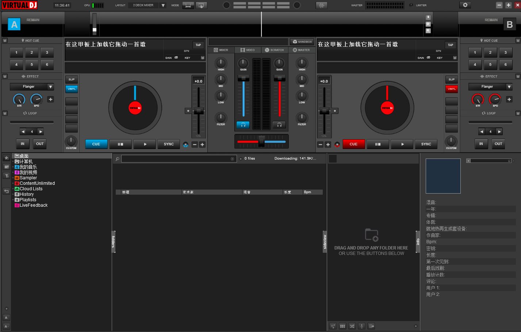Image resolution: width=521 pixels, height=332 pixels.
Task: Open the Flanger effect dropdown on deck A
Action: click(51, 87)
